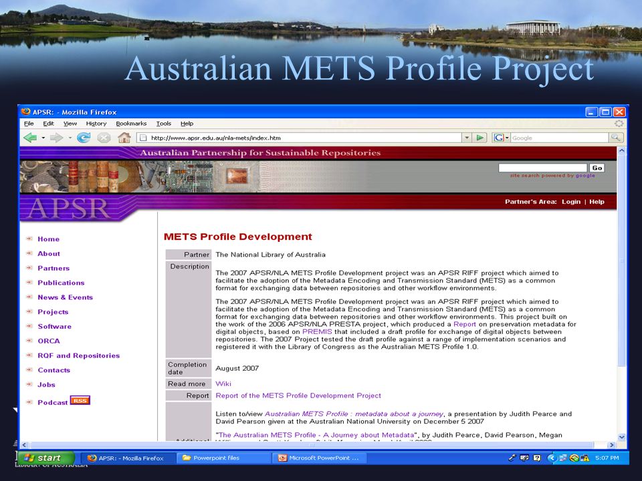
Task: Switch to Powerpoint files taskbar item
Action: [x=225, y=458]
